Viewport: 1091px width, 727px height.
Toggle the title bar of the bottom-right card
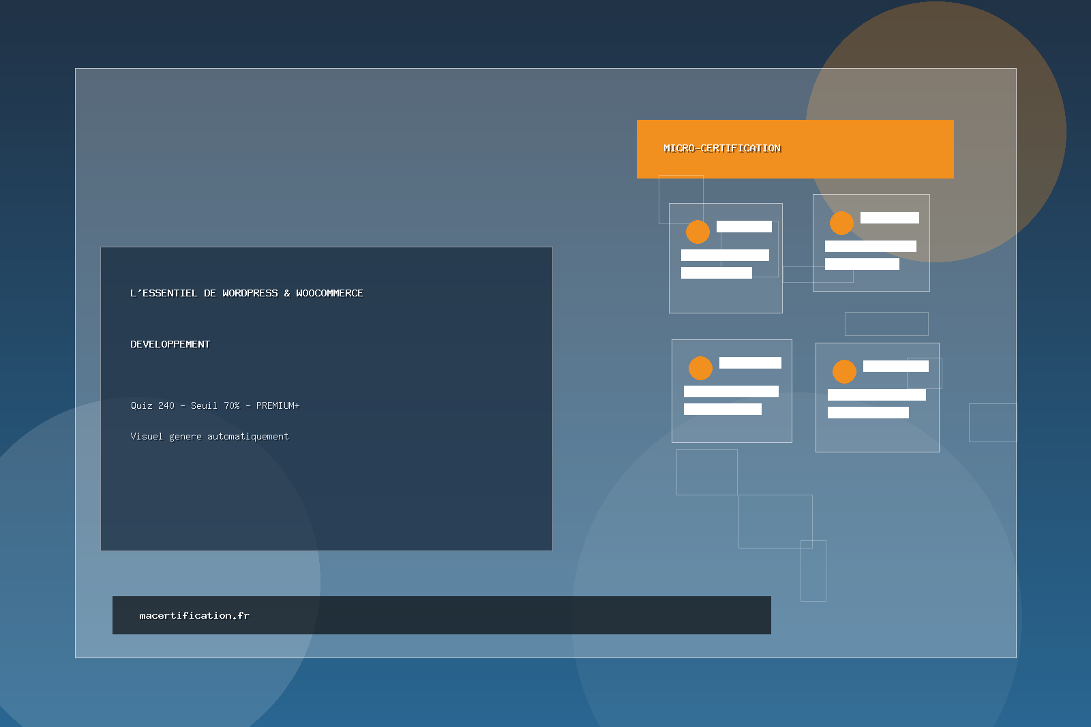pyautogui.click(x=895, y=366)
